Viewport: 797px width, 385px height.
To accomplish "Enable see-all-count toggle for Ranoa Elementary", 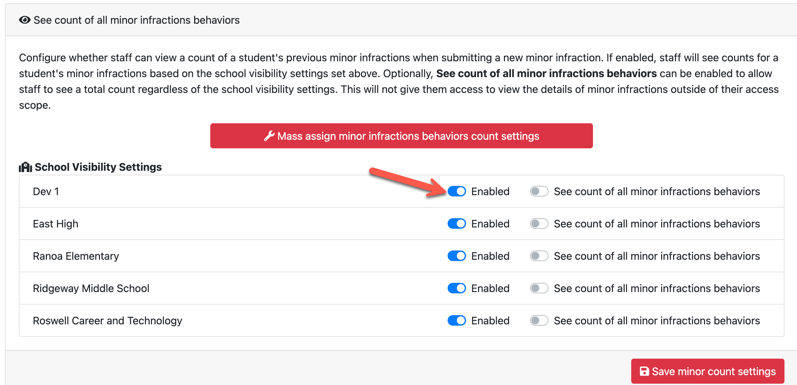I will [x=539, y=256].
